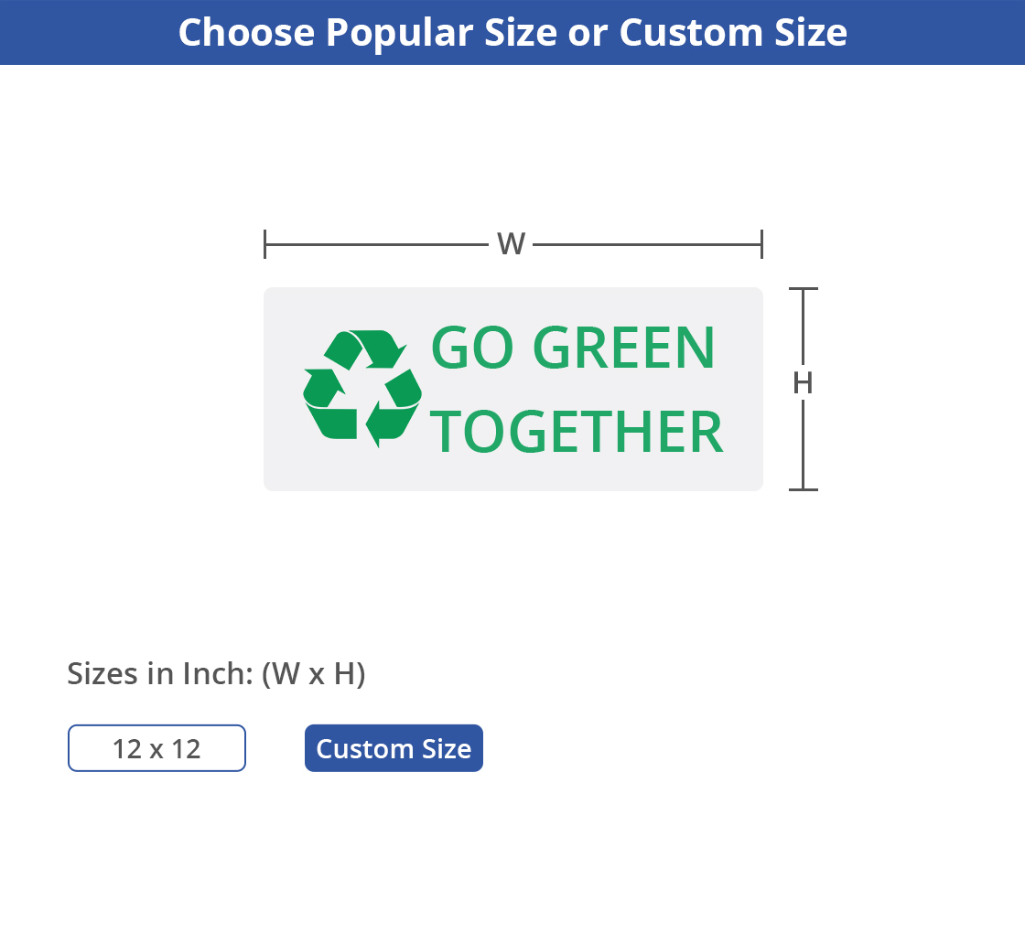The height and width of the screenshot is (933, 1025).
Task: Click the "Choose Popular Size or Custom Size" header title
Action: point(512,32)
